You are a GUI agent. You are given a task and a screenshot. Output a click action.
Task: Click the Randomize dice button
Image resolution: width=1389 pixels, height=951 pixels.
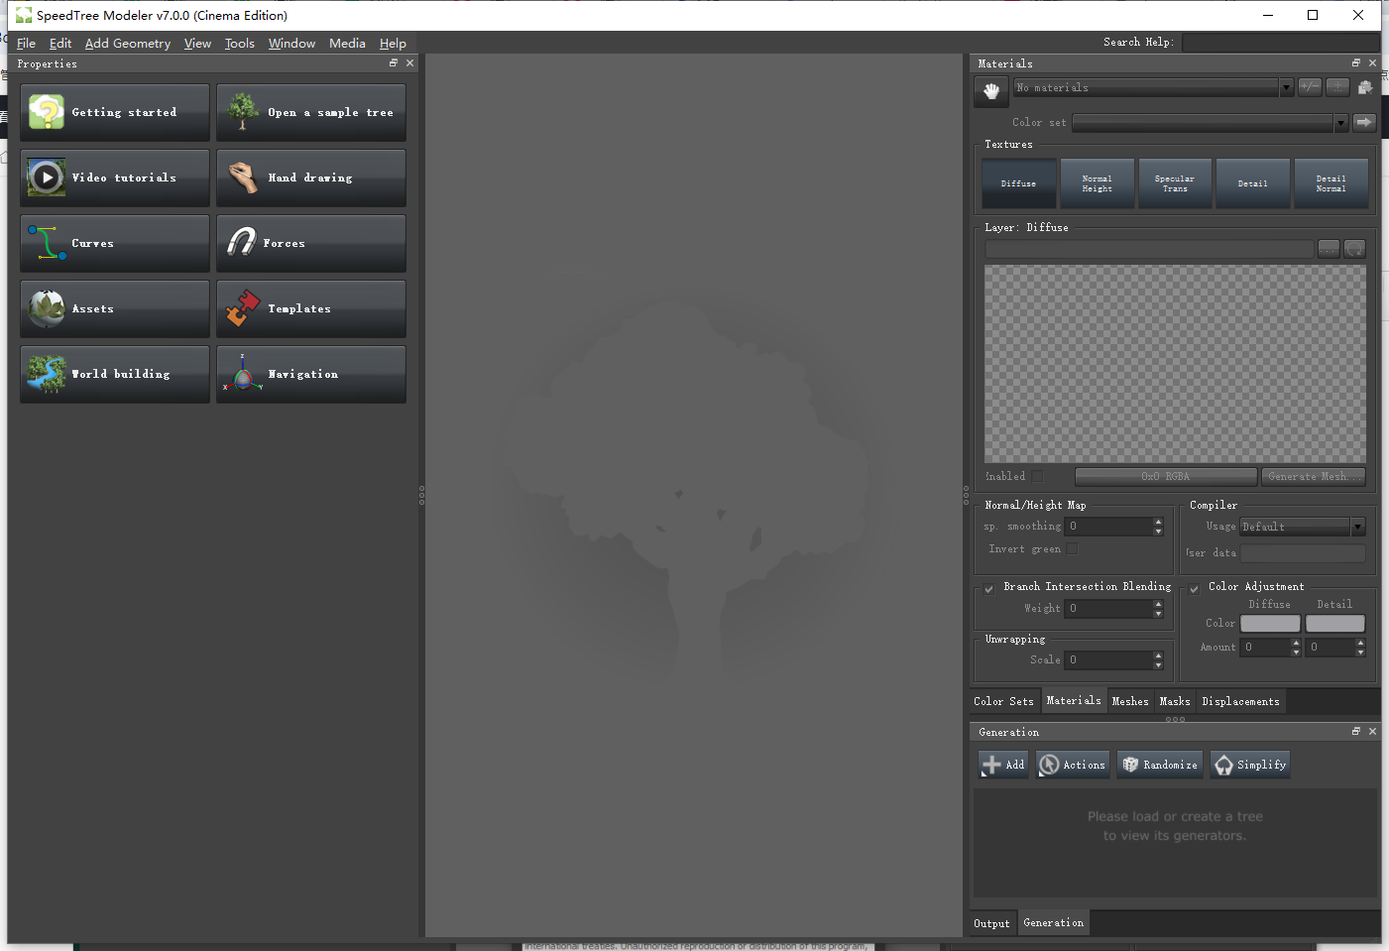coord(1159,765)
